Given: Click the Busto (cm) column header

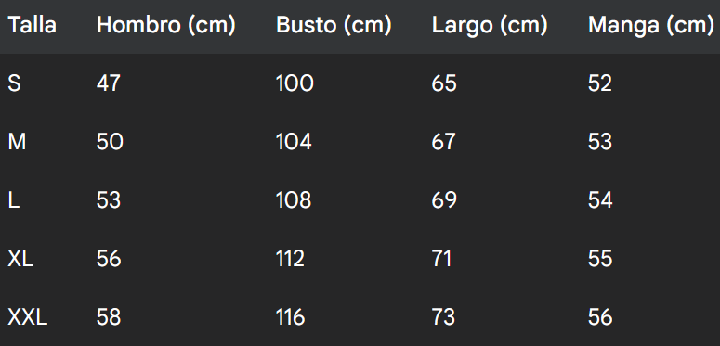Looking at the screenshot, I should coord(334,26).
